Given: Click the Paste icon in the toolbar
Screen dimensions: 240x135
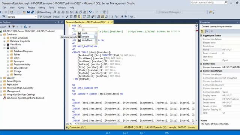Looking at the screenshot, I should (84, 12).
